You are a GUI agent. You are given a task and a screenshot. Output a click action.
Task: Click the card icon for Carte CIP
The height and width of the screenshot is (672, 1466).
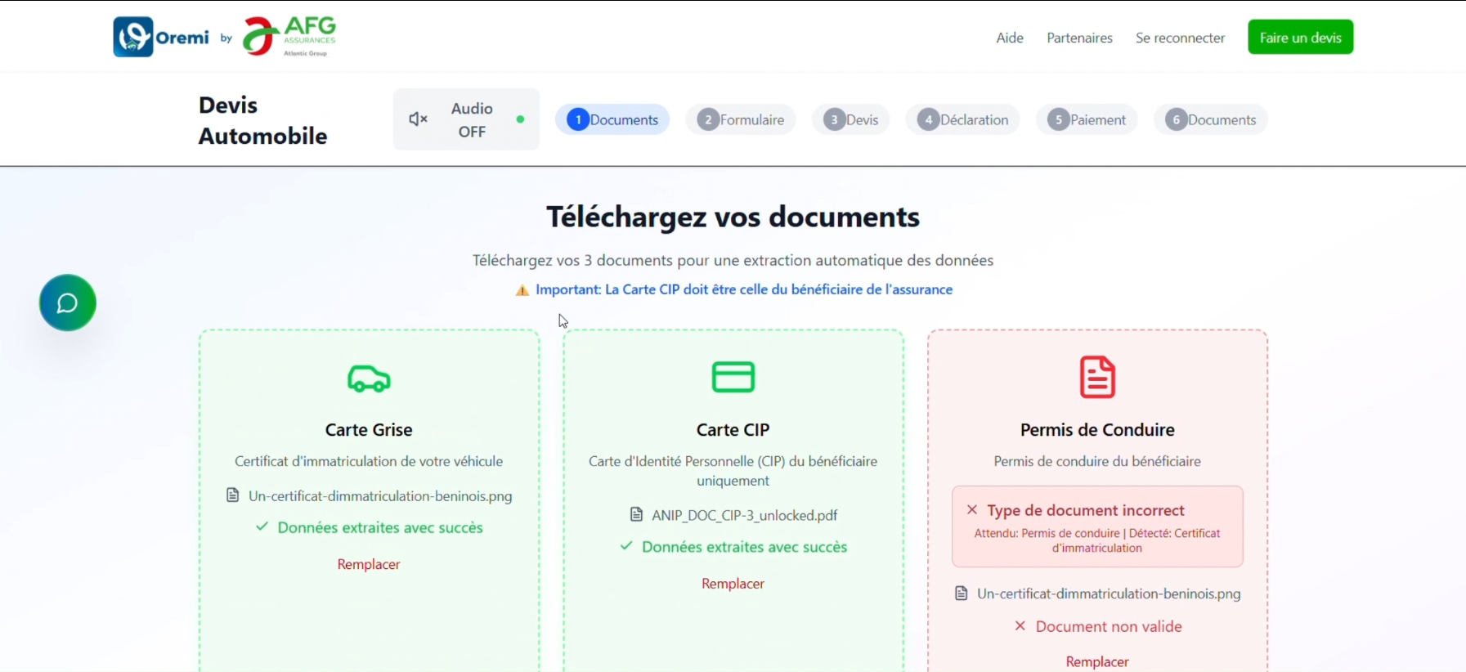pyautogui.click(x=733, y=377)
